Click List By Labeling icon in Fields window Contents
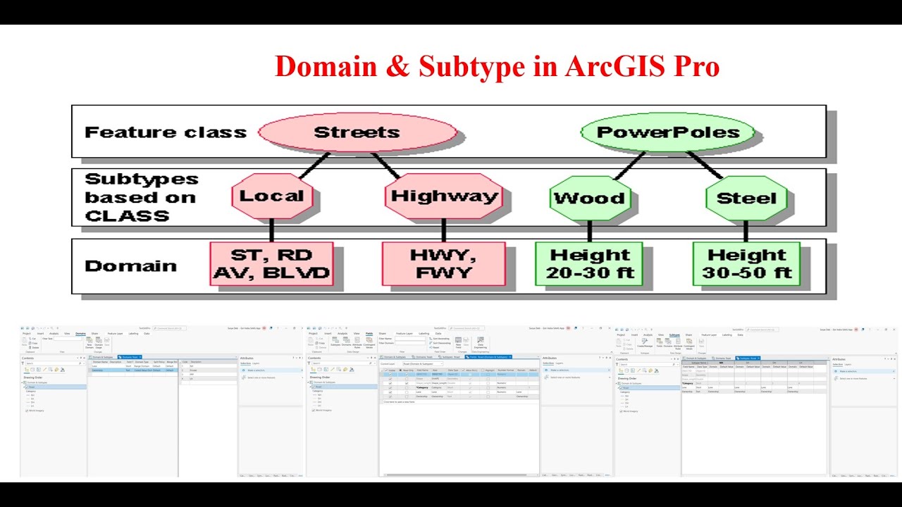The height and width of the screenshot is (507, 902). (x=345, y=369)
